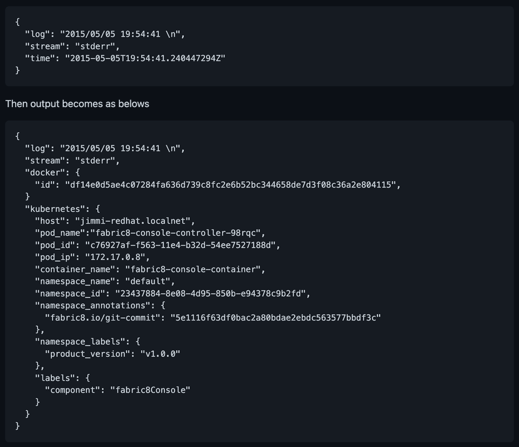Click the "labels" key line
The width and height of the screenshot is (519, 447).
click(x=55, y=378)
